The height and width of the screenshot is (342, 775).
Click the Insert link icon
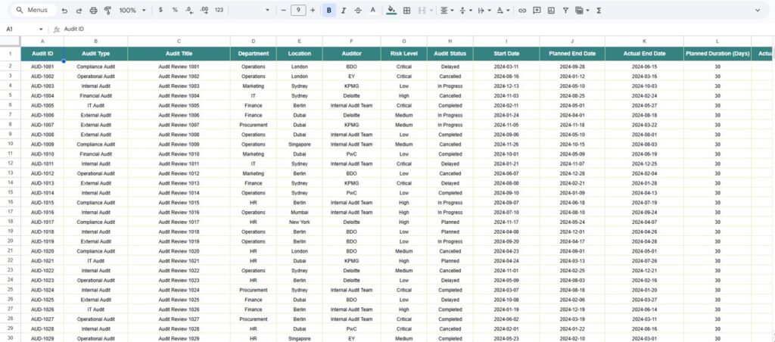tap(522, 11)
